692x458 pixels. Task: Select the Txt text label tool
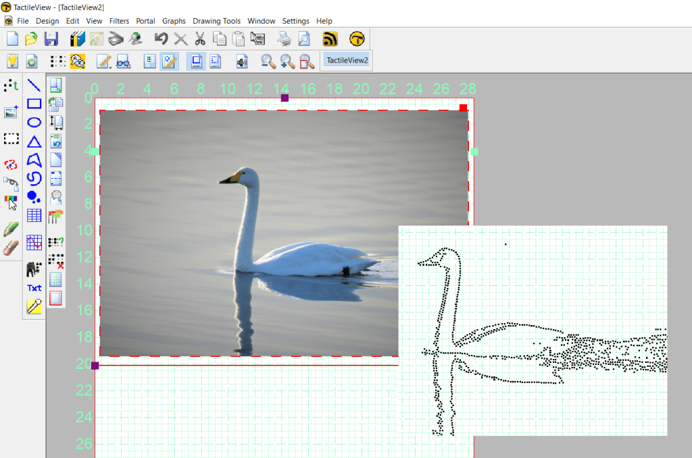[x=33, y=285]
